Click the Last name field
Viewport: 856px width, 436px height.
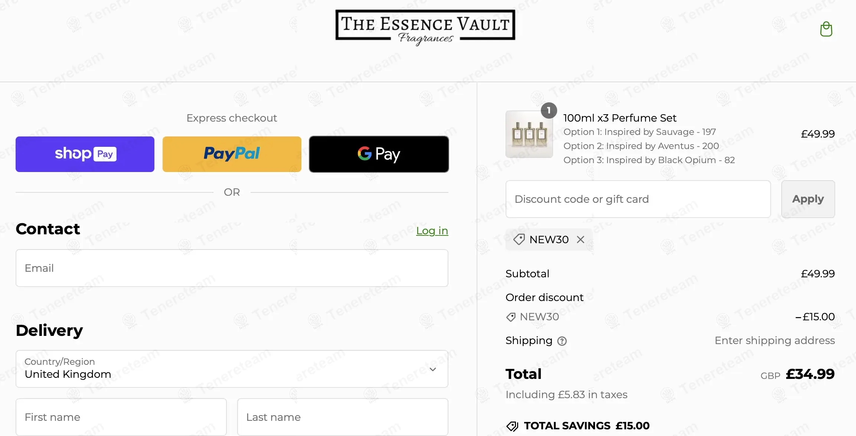[343, 417]
